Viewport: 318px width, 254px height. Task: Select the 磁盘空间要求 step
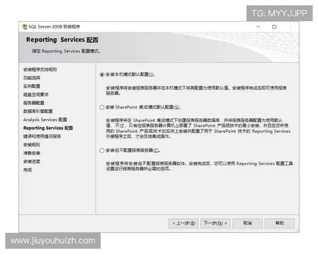point(36,95)
